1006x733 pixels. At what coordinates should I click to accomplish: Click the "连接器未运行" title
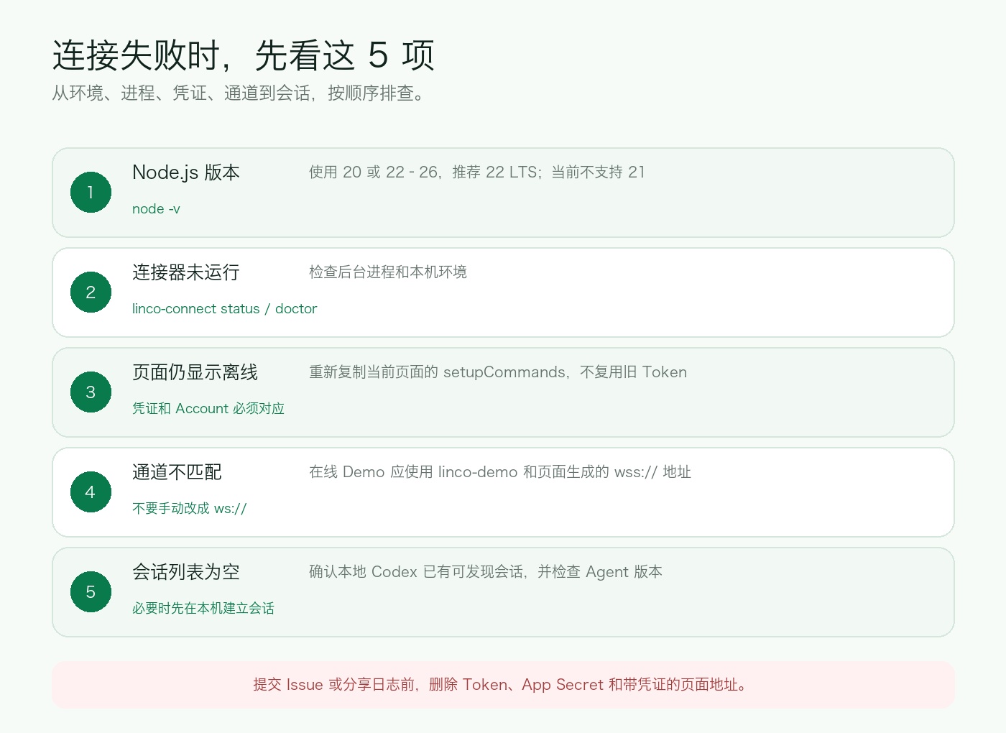186,272
